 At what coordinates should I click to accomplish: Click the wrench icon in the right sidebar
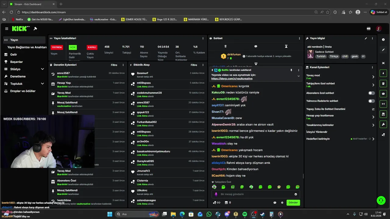tap(383, 124)
